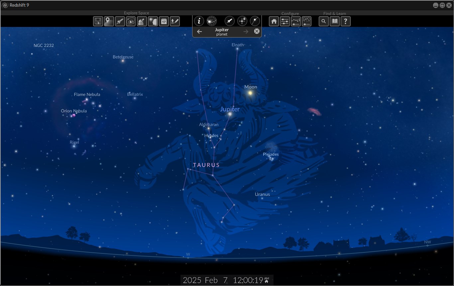Screen dimensions: 454x286
Task: Toggle the lock-on-object padlock icon
Action: point(242,21)
